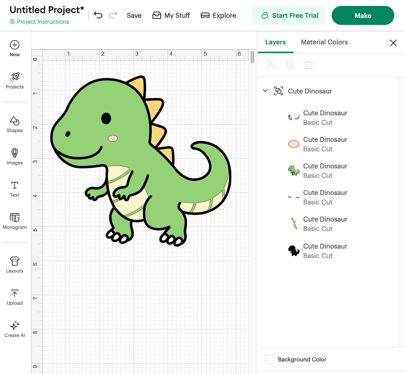Click the dinosaur image on canvas
This screenshot has width=405, height=374.
pyautogui.click(x=141, y=161)
